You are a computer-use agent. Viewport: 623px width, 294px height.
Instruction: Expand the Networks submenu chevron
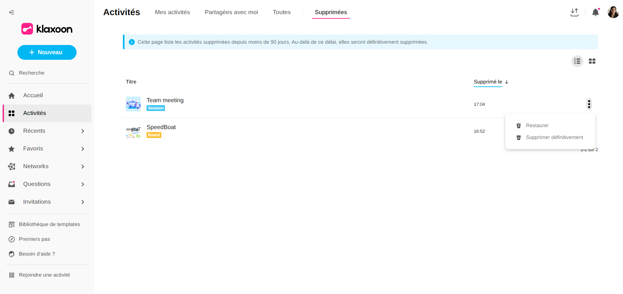83,167
